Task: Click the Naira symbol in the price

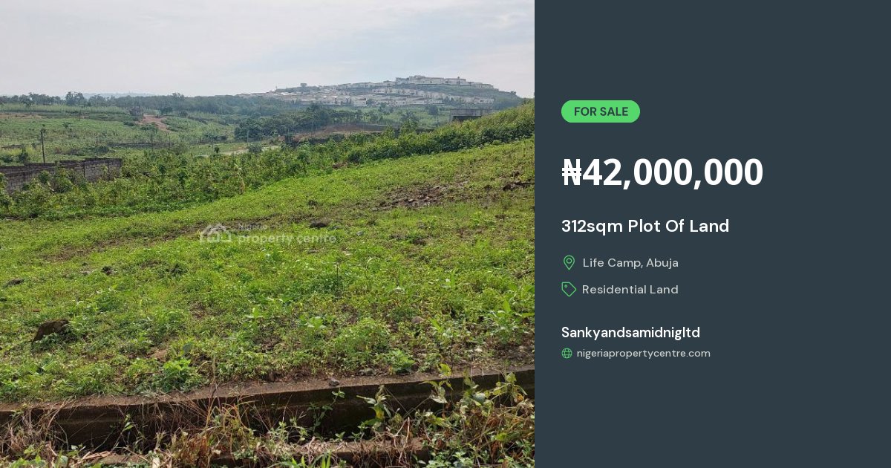Action: (572, 172)
